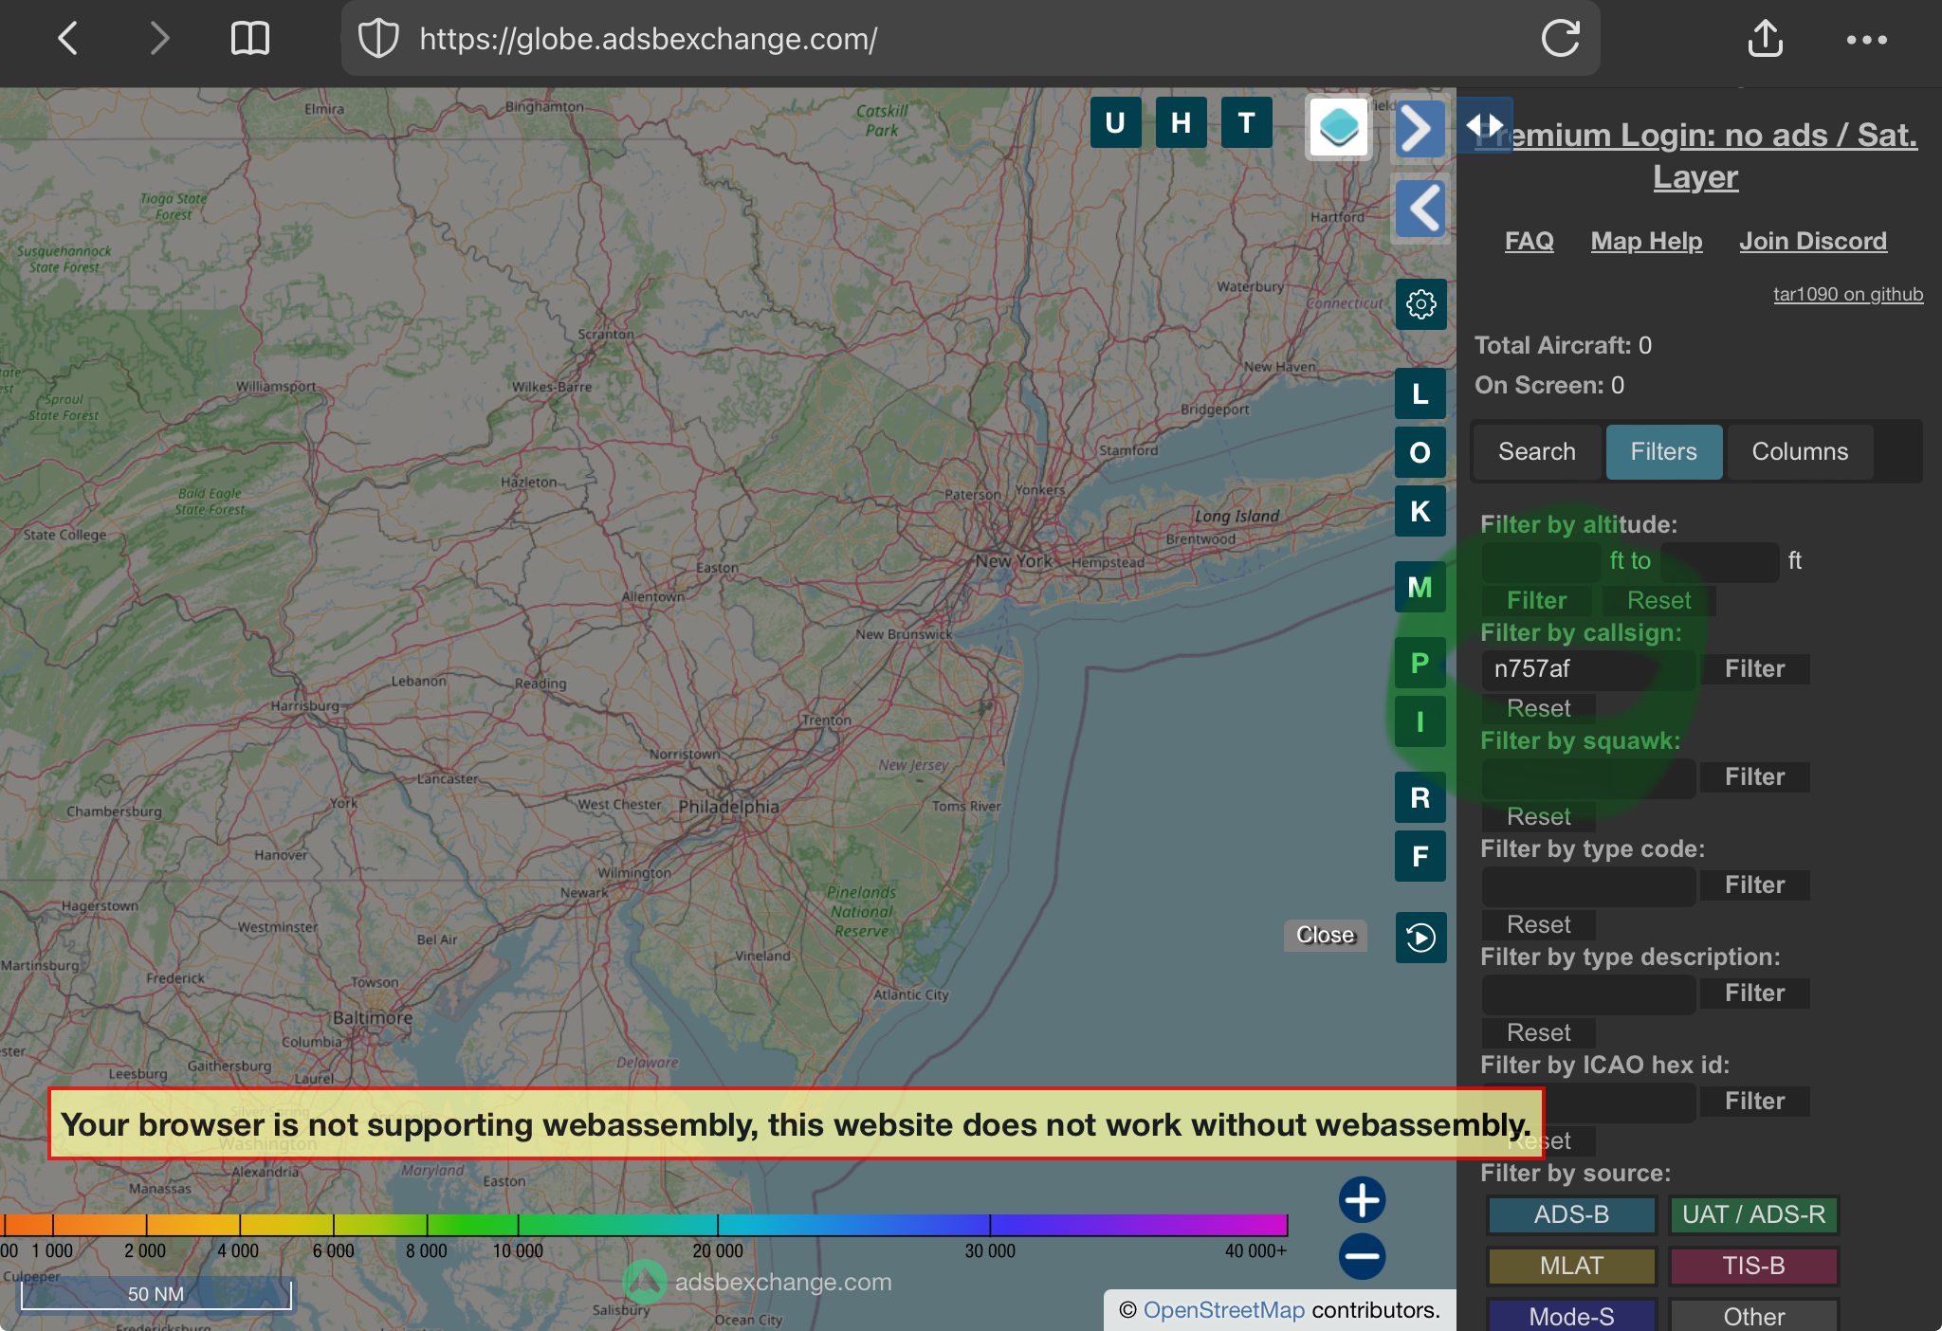Apply the ICAO hex id Filter button
The height and width of the screenshot is (1331, 1942).
point(1755,1102)
